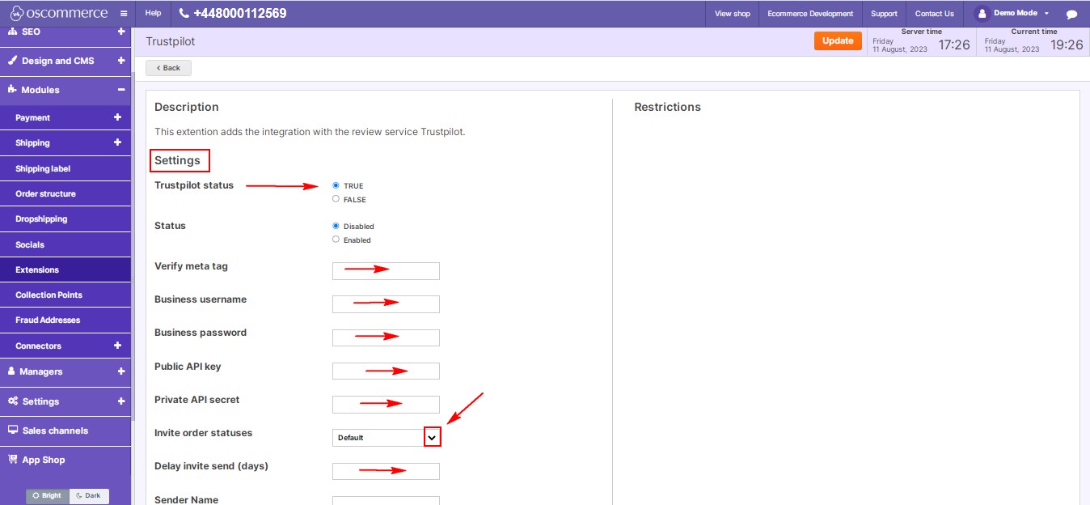Click the osCommerce logo icon

pyautogui.click(x=16, y=12)
